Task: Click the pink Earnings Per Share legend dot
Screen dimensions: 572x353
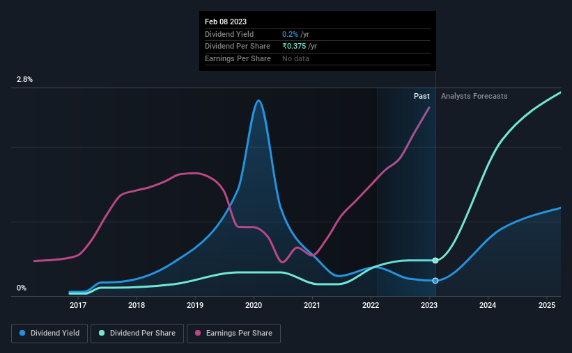Action: point(198,333)
